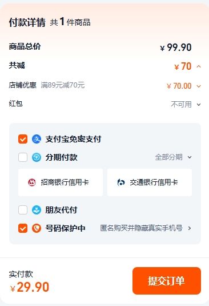Untick the 号码保护中 checkbox

point(23,228)
